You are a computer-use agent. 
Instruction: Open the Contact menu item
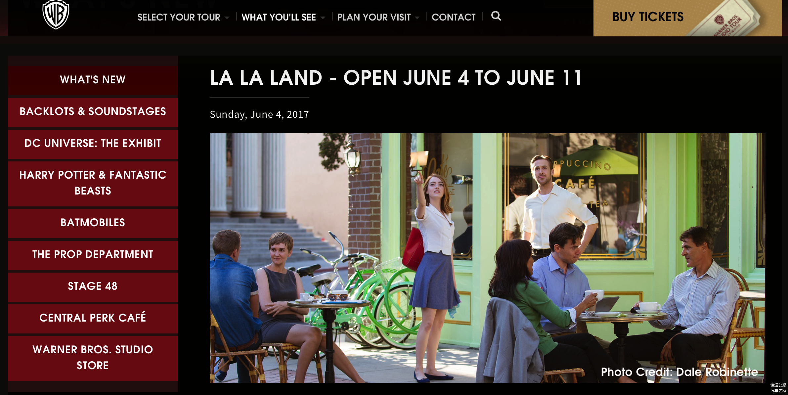tap(454, 17)
